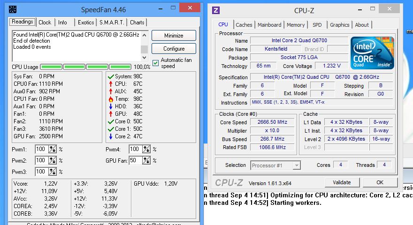Click the SpeedFan Configure button

tap(174, 49)
